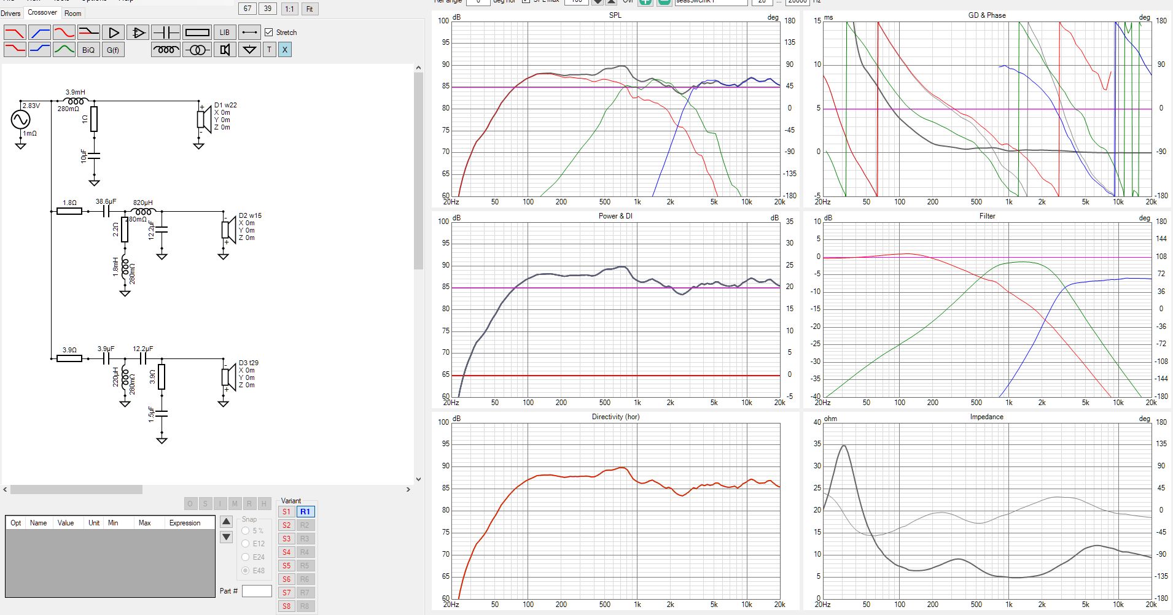Click the schematic scroll-up arrow

[418, 68]
